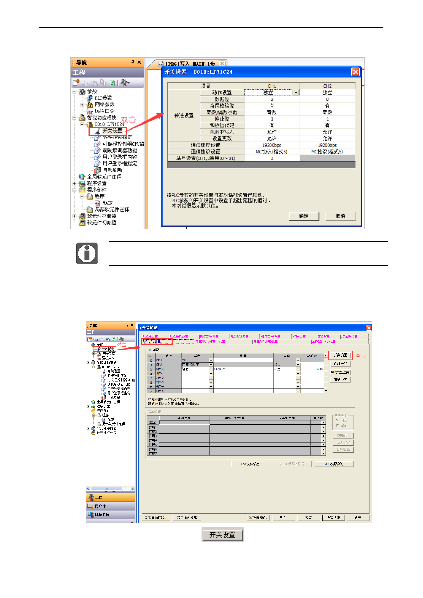Click the 各种控制指定 icon in upper tree
423x598 pixels.
98,138
